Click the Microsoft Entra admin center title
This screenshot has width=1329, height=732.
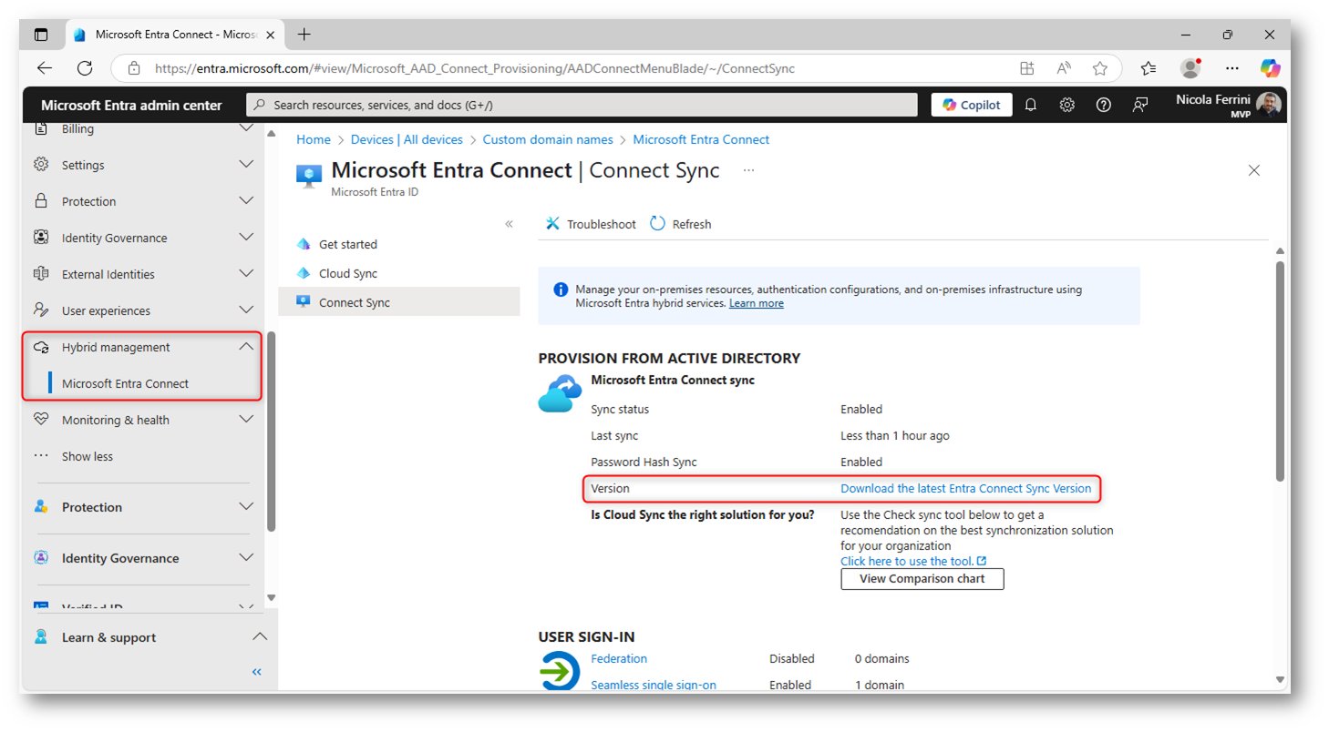pos(131,106)
